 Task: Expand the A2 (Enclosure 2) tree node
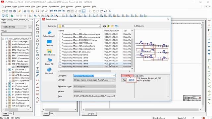tap(7, 84)
